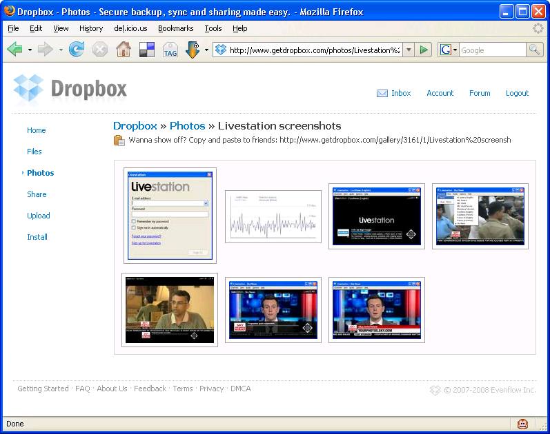550x434 pixels.
Task: Open Share in the sidebar
Action: tap(37, 194)
